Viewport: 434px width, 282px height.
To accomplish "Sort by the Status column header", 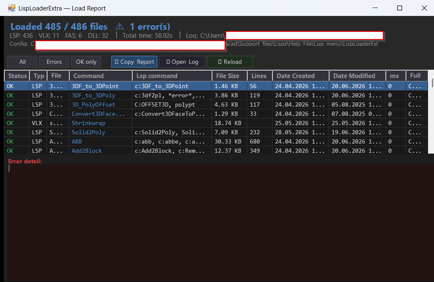I will 17,76.
